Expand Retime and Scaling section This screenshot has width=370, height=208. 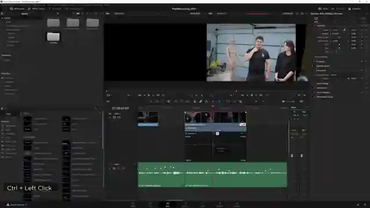324,97
